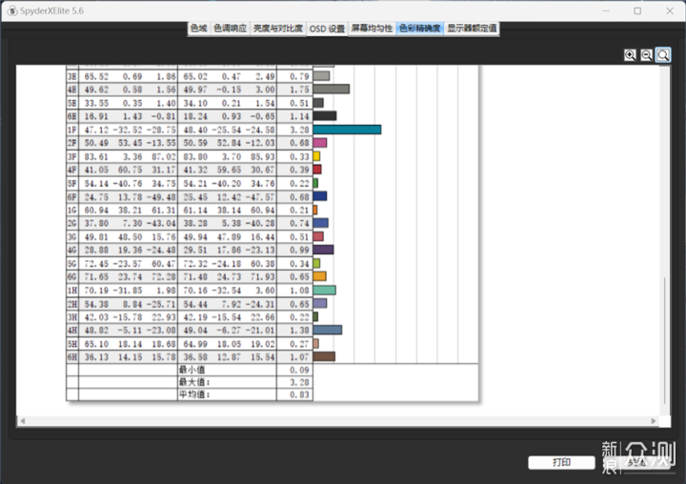Click the gray bar for patch 4E

click(x=332, y=90)
